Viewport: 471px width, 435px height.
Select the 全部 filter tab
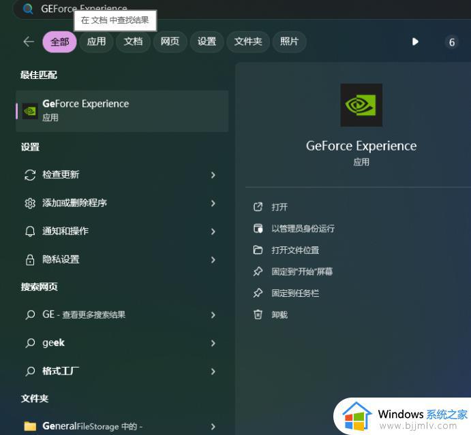point(59,42)
